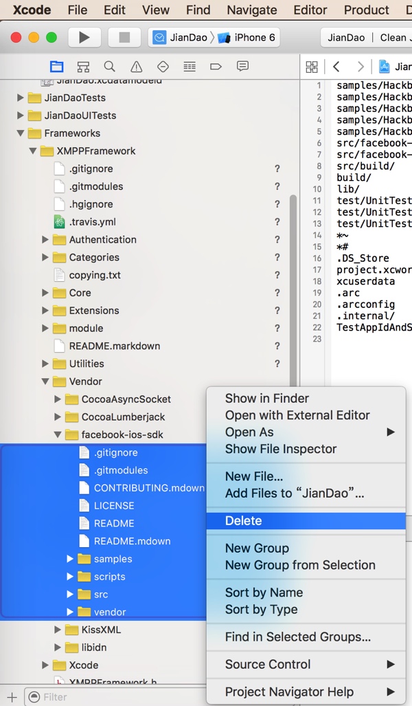Choose Delete from the context menu
The height and width of the screenshot is (706, 412).
point(243,520)
